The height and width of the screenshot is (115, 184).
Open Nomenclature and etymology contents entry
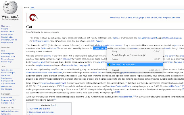42,112
